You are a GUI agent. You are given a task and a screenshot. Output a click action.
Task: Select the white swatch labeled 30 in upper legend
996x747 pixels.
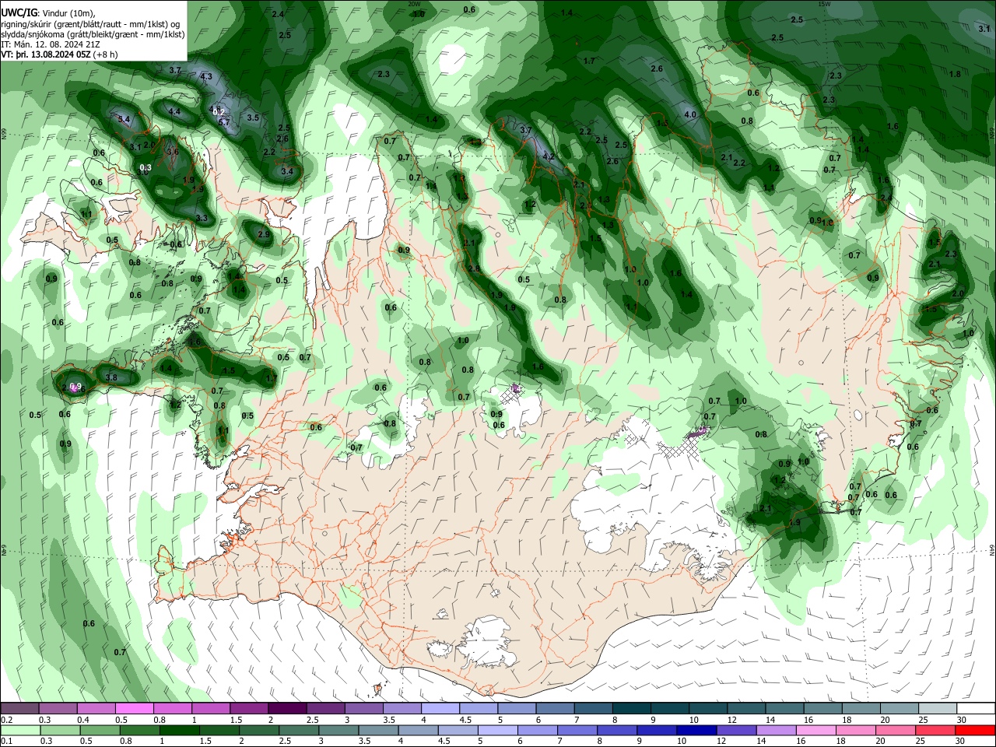click(976, 708)
